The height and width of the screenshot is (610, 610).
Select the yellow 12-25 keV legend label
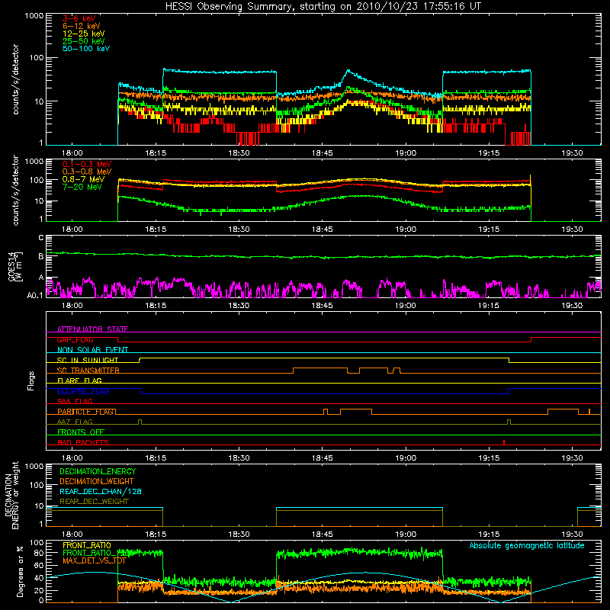pyautogui.click(x=83, y=34)
